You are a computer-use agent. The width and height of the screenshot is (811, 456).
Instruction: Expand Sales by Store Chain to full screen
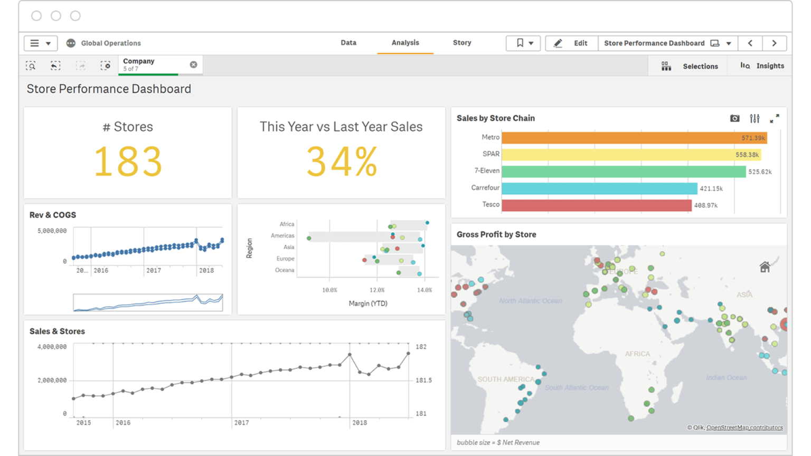coord(775,118)
